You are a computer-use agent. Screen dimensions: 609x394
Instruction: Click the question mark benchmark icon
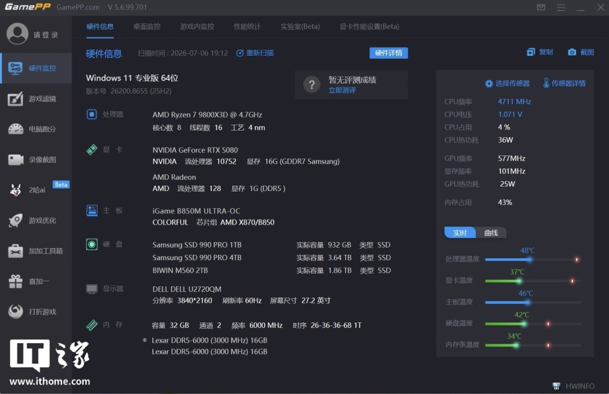pyautogui.click(x=311, y=84)
